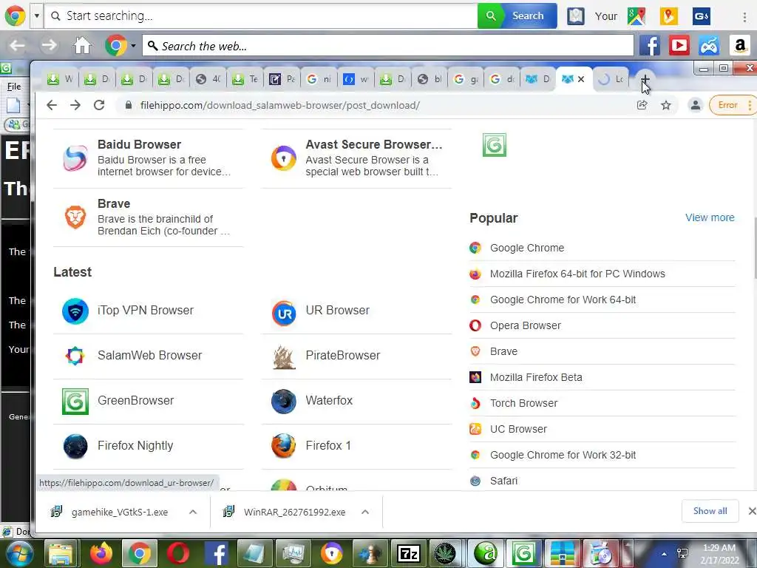757x568 pixels.
Task: Close the active filehippo tab
Action: pos(581,79)
